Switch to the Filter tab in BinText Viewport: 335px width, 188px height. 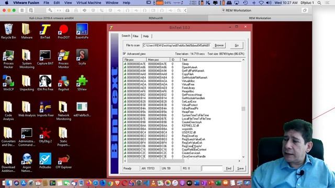click(136, 36)
